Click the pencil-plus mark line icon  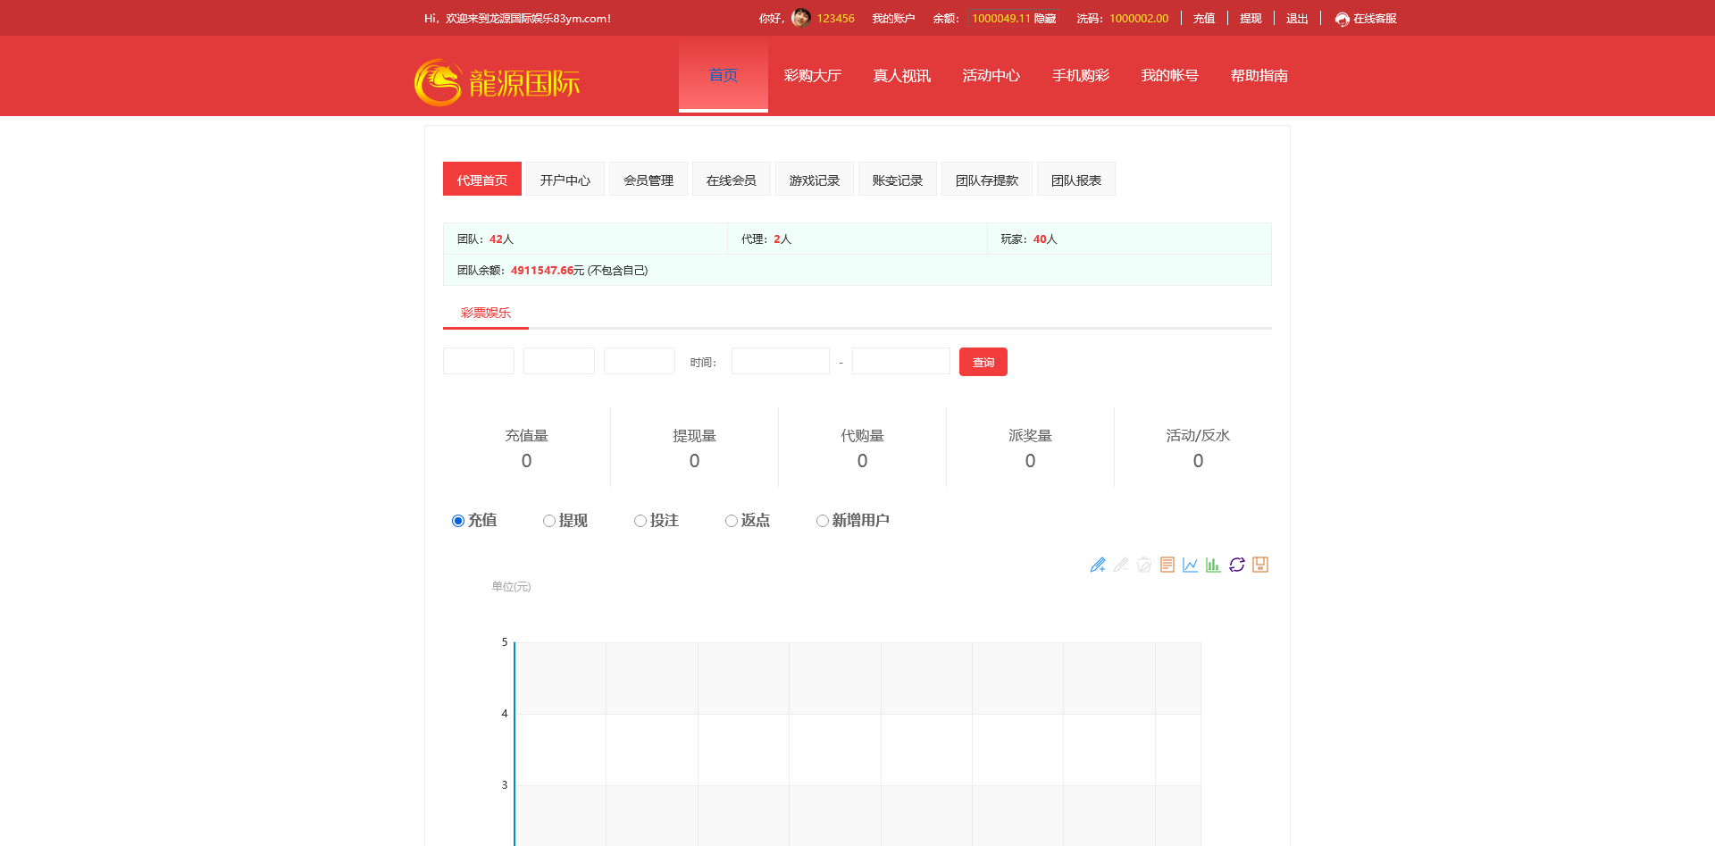pos(1098,565)
